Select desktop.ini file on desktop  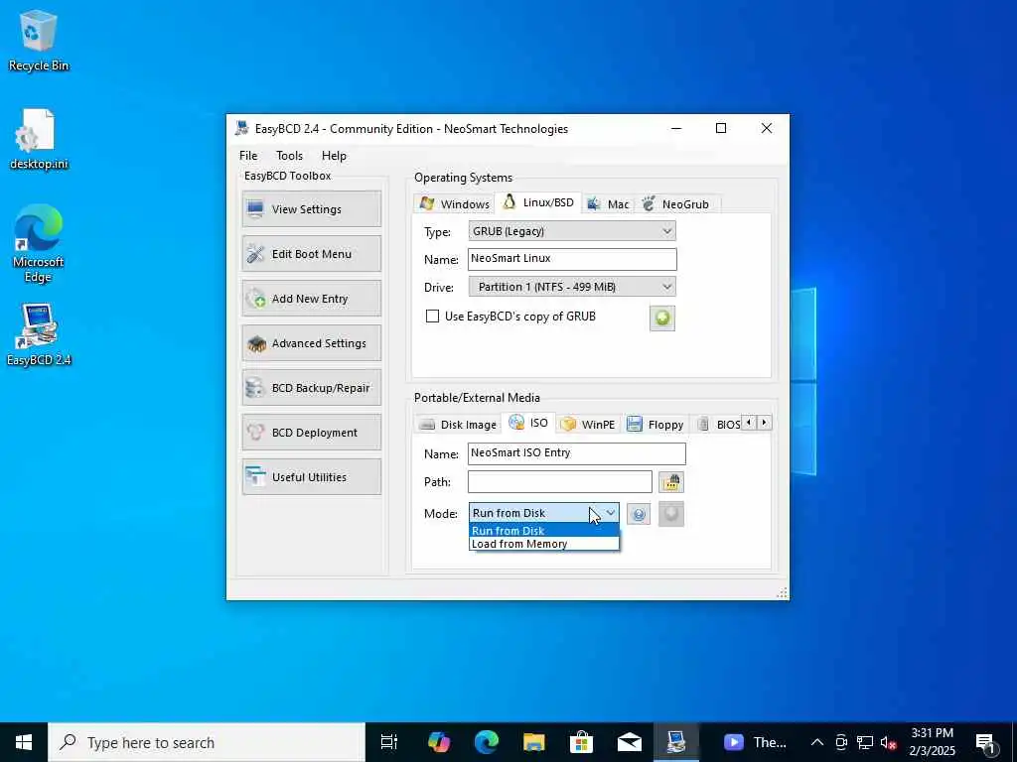pos(39,139)
